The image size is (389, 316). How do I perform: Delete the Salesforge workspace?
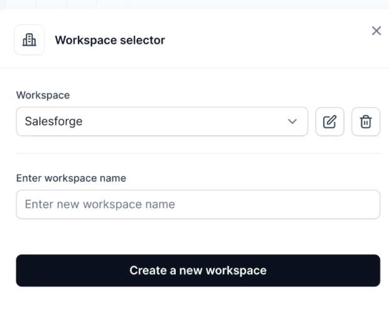[366, 121]
